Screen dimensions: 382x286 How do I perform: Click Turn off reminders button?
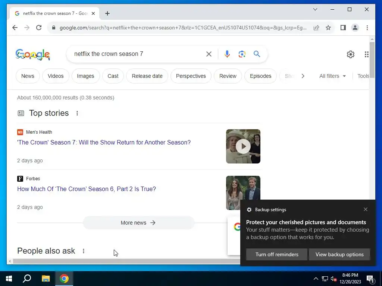pos(277,254)
